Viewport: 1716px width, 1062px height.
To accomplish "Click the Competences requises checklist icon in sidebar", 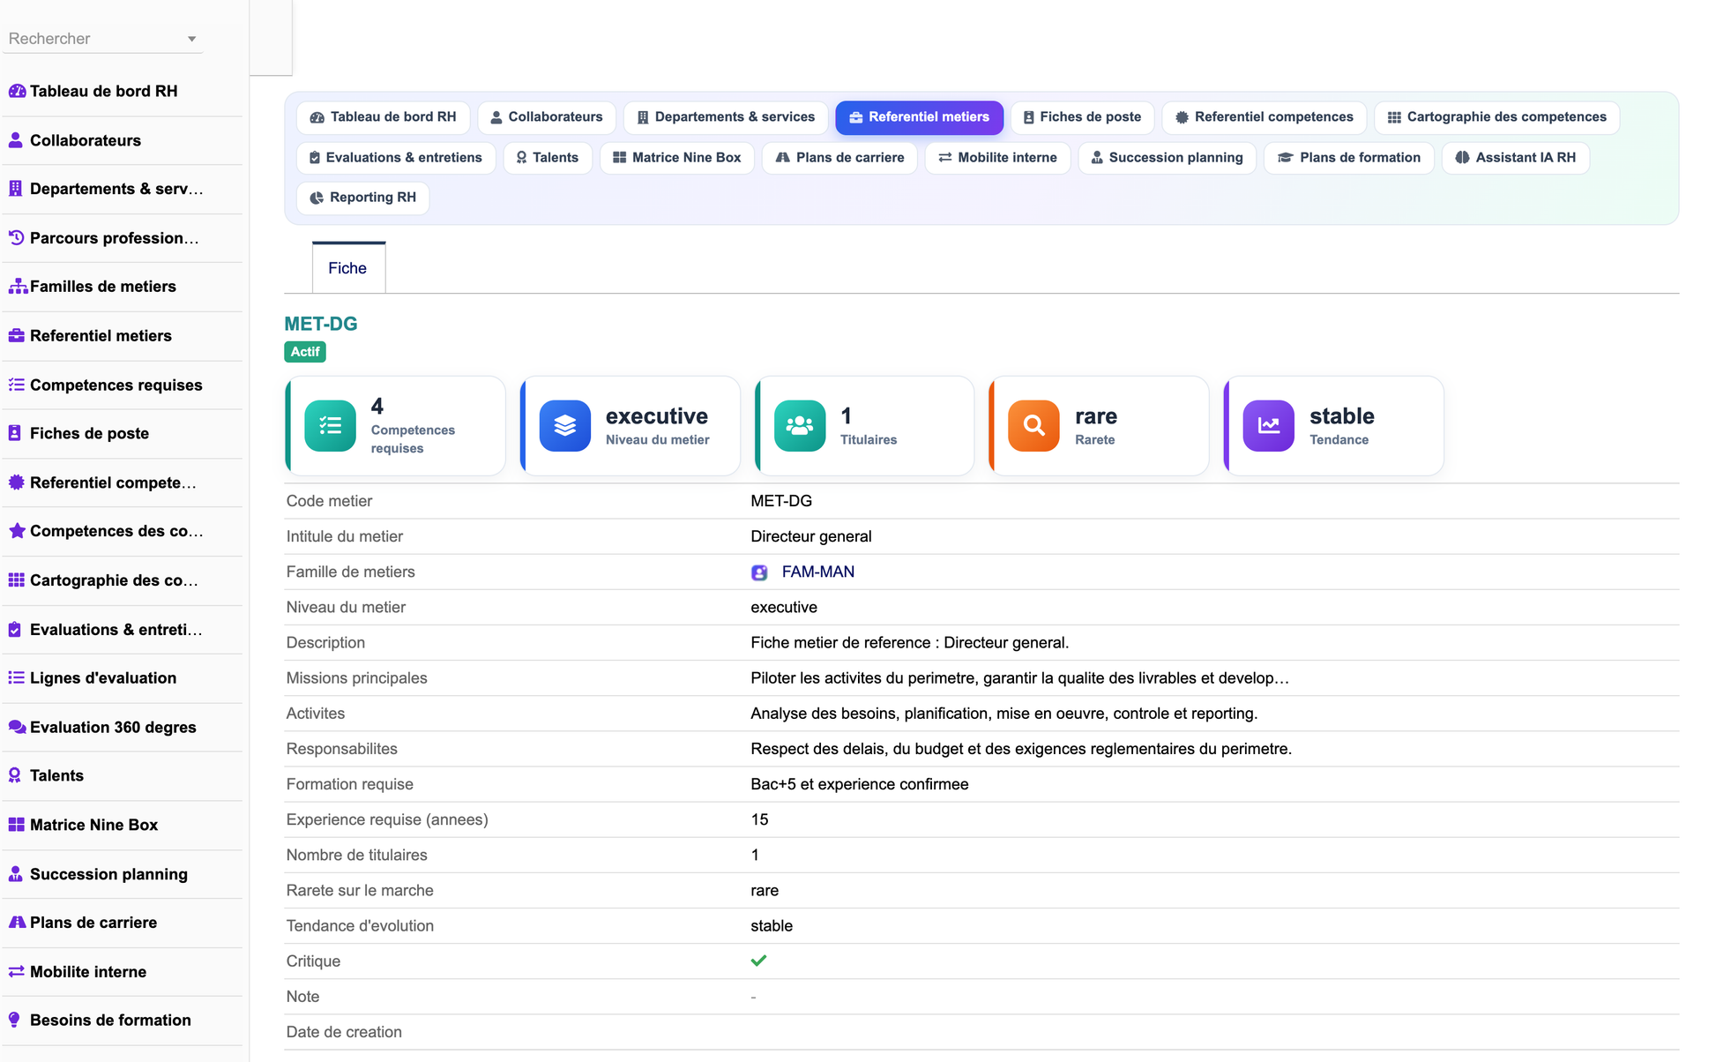I will [16, 385].
